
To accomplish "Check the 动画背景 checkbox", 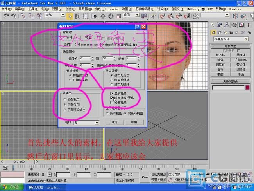I will click(111, 103).
